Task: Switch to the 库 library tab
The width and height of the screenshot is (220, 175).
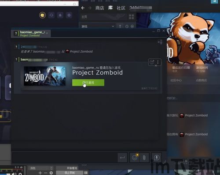Action: 110,7
